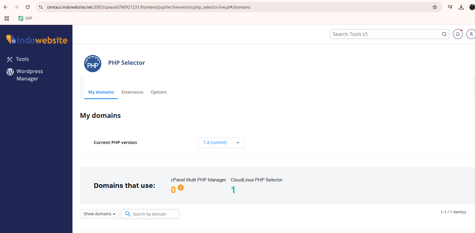Viewport: 475px width, 233px height.
Task: Click the search magnifier in Search Tools
Action: pyautogui.click(x=444, y=34)
